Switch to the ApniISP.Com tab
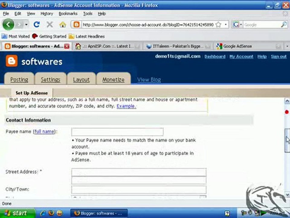This screenshot has width=290, height=218. coord(107,46)
